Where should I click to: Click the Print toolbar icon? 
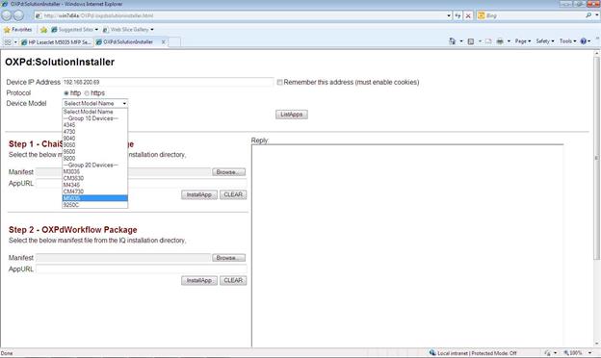(x=500, y=41)
